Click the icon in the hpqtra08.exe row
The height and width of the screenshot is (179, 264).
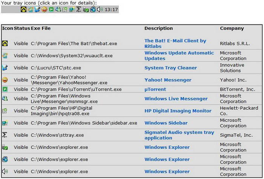pyautogui.click(x=5, y=111)
